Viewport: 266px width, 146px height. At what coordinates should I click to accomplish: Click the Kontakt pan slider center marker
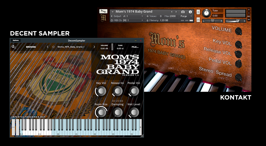click(x=212, y=21)
